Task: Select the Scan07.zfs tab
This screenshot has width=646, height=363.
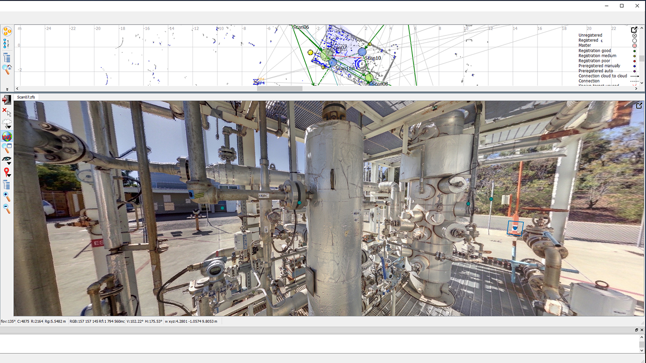Action: 26,97
